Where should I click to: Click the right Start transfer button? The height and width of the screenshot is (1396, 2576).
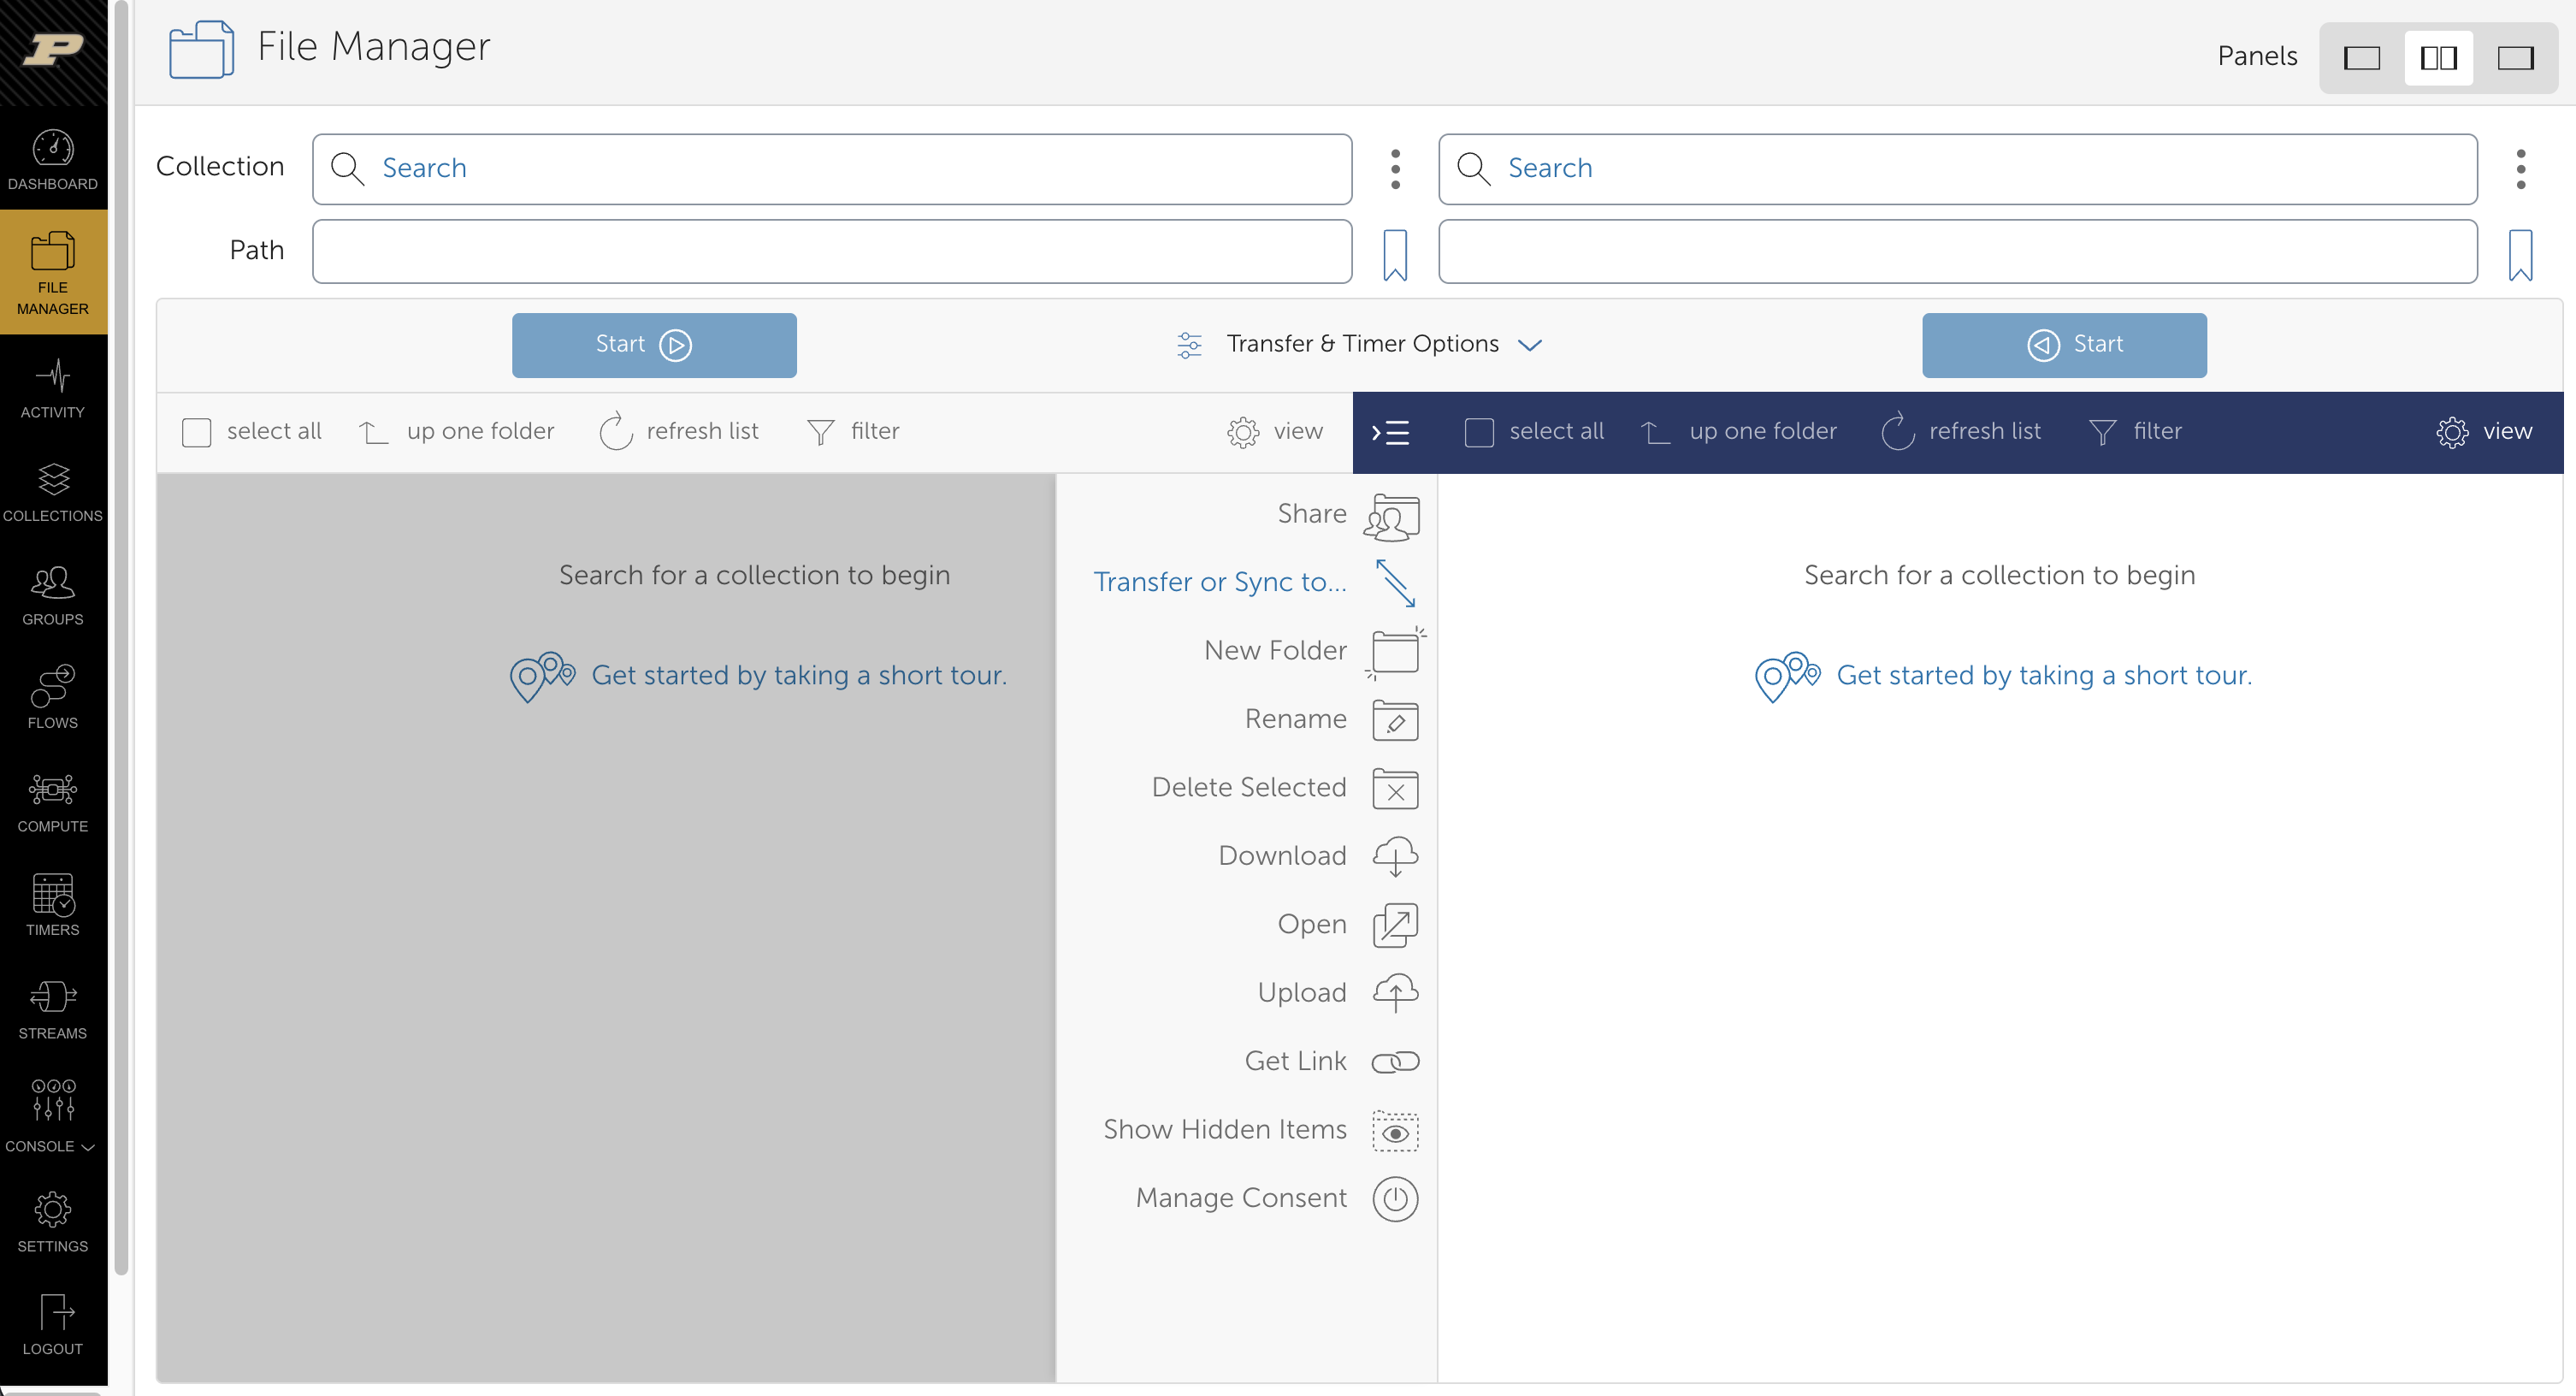(2064, 345)
